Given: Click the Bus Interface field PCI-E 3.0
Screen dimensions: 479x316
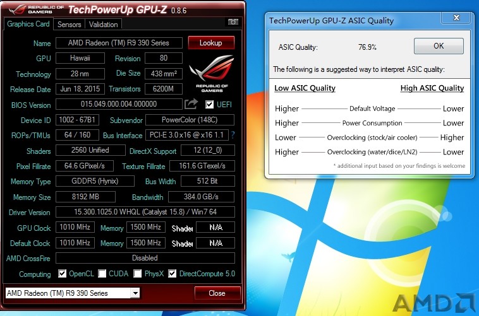Looking at the screenshot, I should (187, 135).
